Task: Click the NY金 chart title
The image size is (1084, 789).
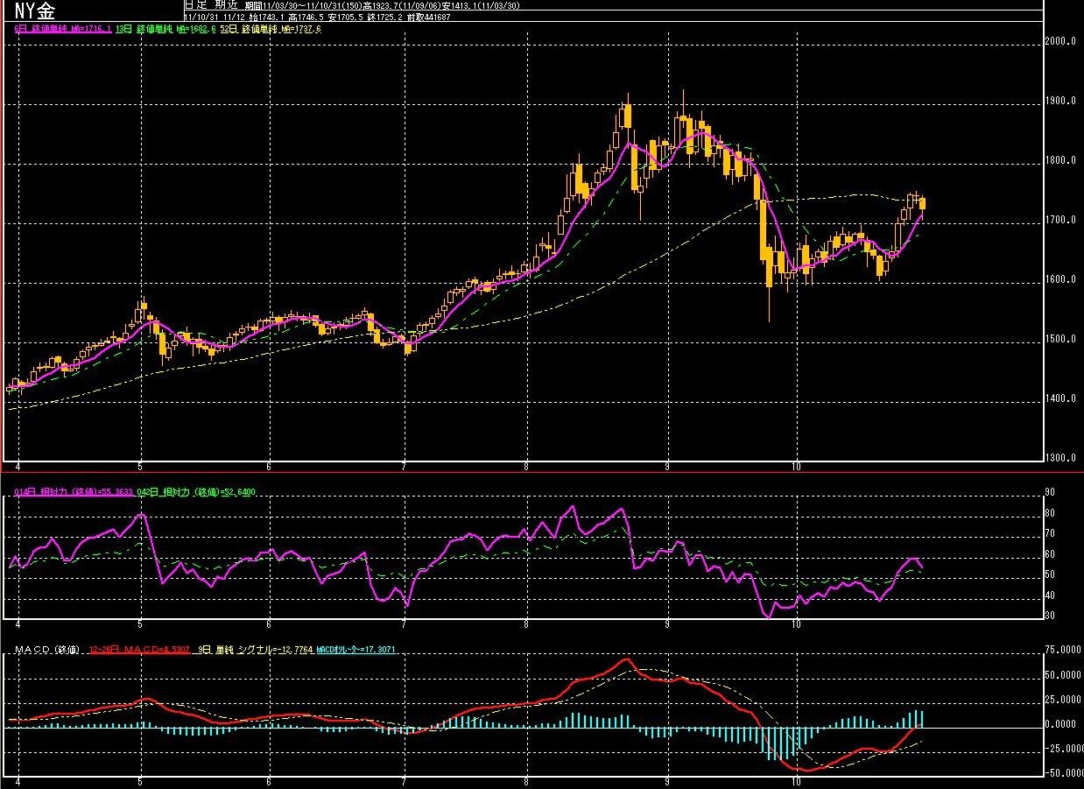Action: click(x=34, y=11)
